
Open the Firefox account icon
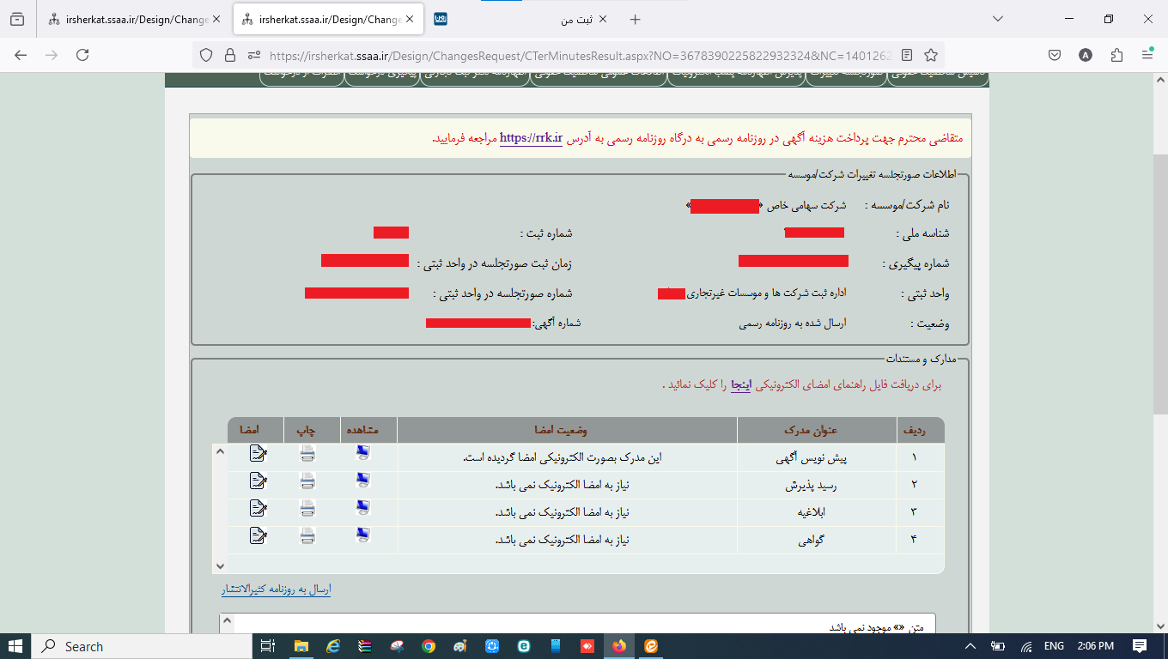pos(1086,55)
